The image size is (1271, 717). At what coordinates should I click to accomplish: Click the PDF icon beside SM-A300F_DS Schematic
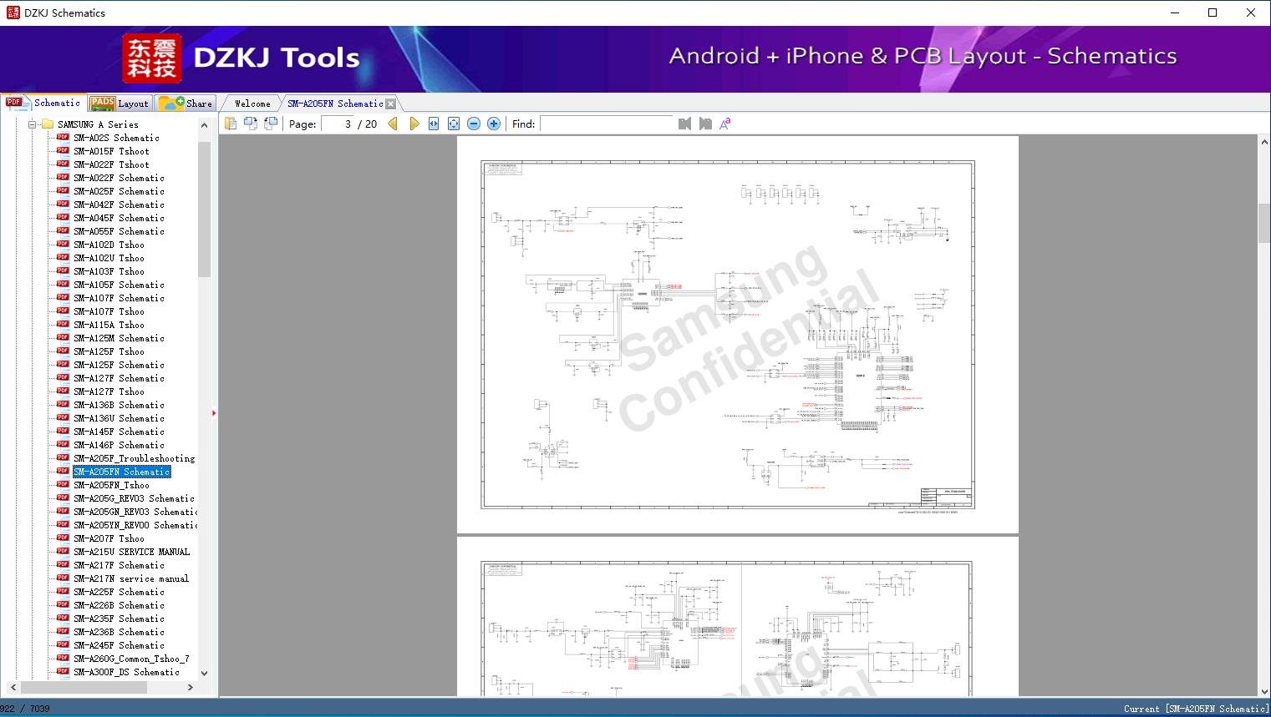pos(63,672)
